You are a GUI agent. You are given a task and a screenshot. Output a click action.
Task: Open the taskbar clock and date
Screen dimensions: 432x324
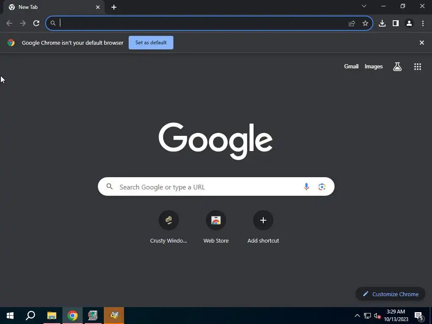[x=396, y=316]
